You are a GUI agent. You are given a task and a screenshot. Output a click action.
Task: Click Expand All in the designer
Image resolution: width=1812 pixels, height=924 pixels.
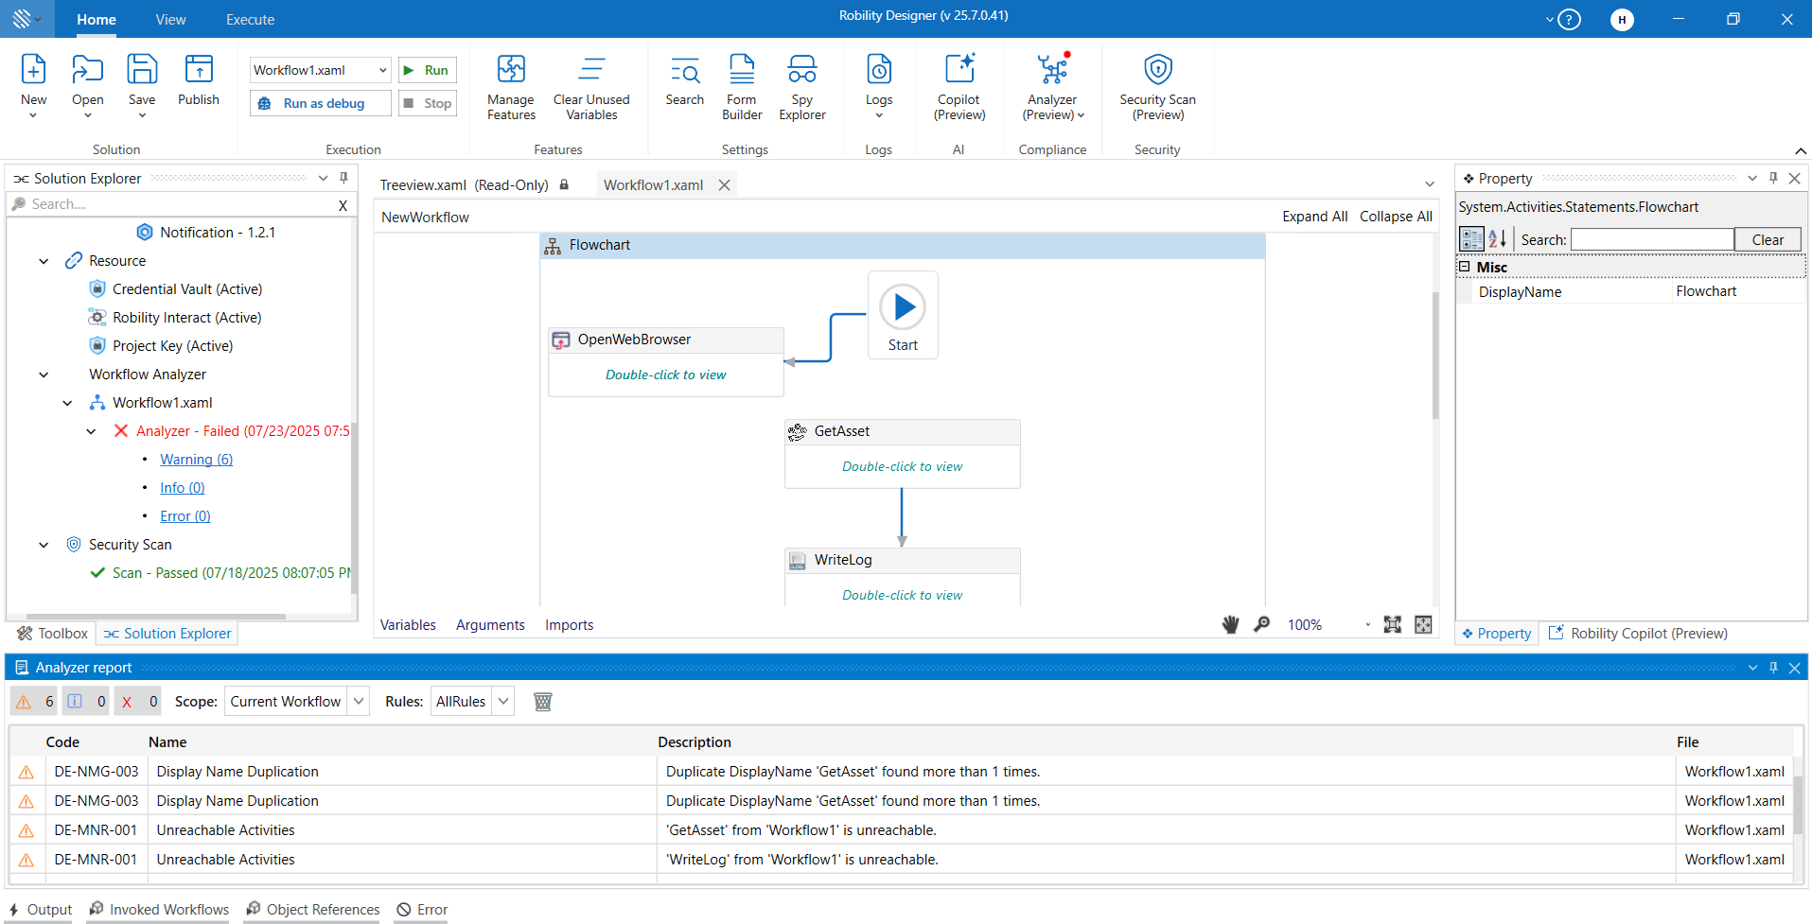click(1315, 217)
